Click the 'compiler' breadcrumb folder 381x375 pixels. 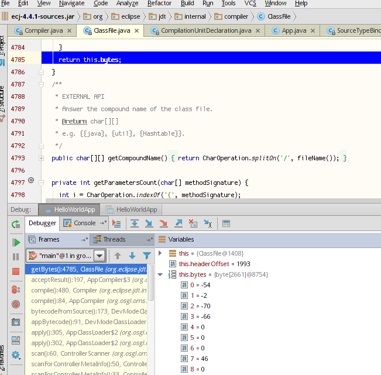[x=231, y=16]
